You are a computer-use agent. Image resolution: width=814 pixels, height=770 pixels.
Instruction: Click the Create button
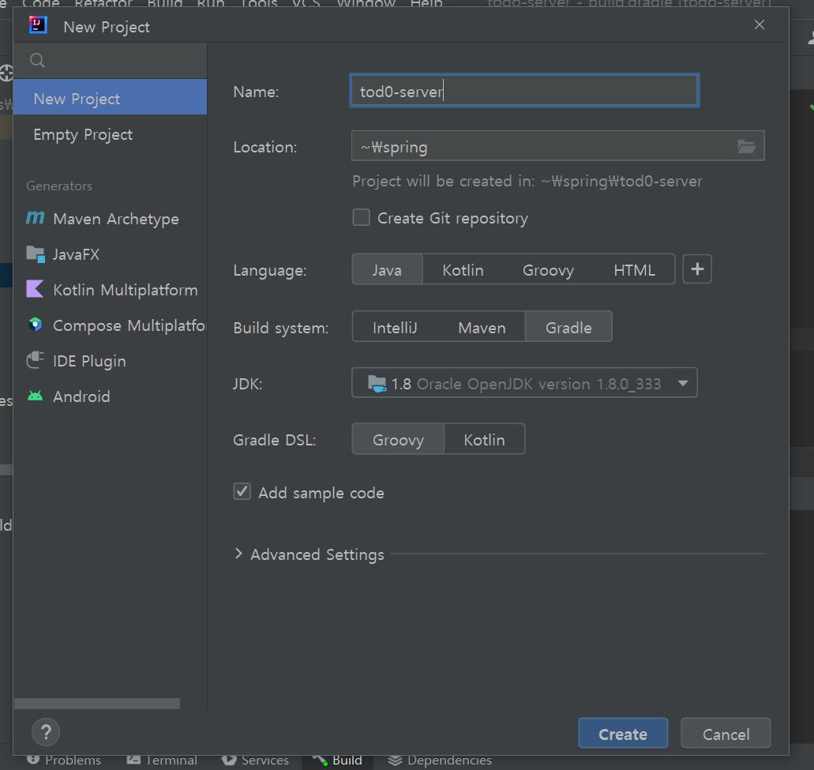click(x=622, y=733)
